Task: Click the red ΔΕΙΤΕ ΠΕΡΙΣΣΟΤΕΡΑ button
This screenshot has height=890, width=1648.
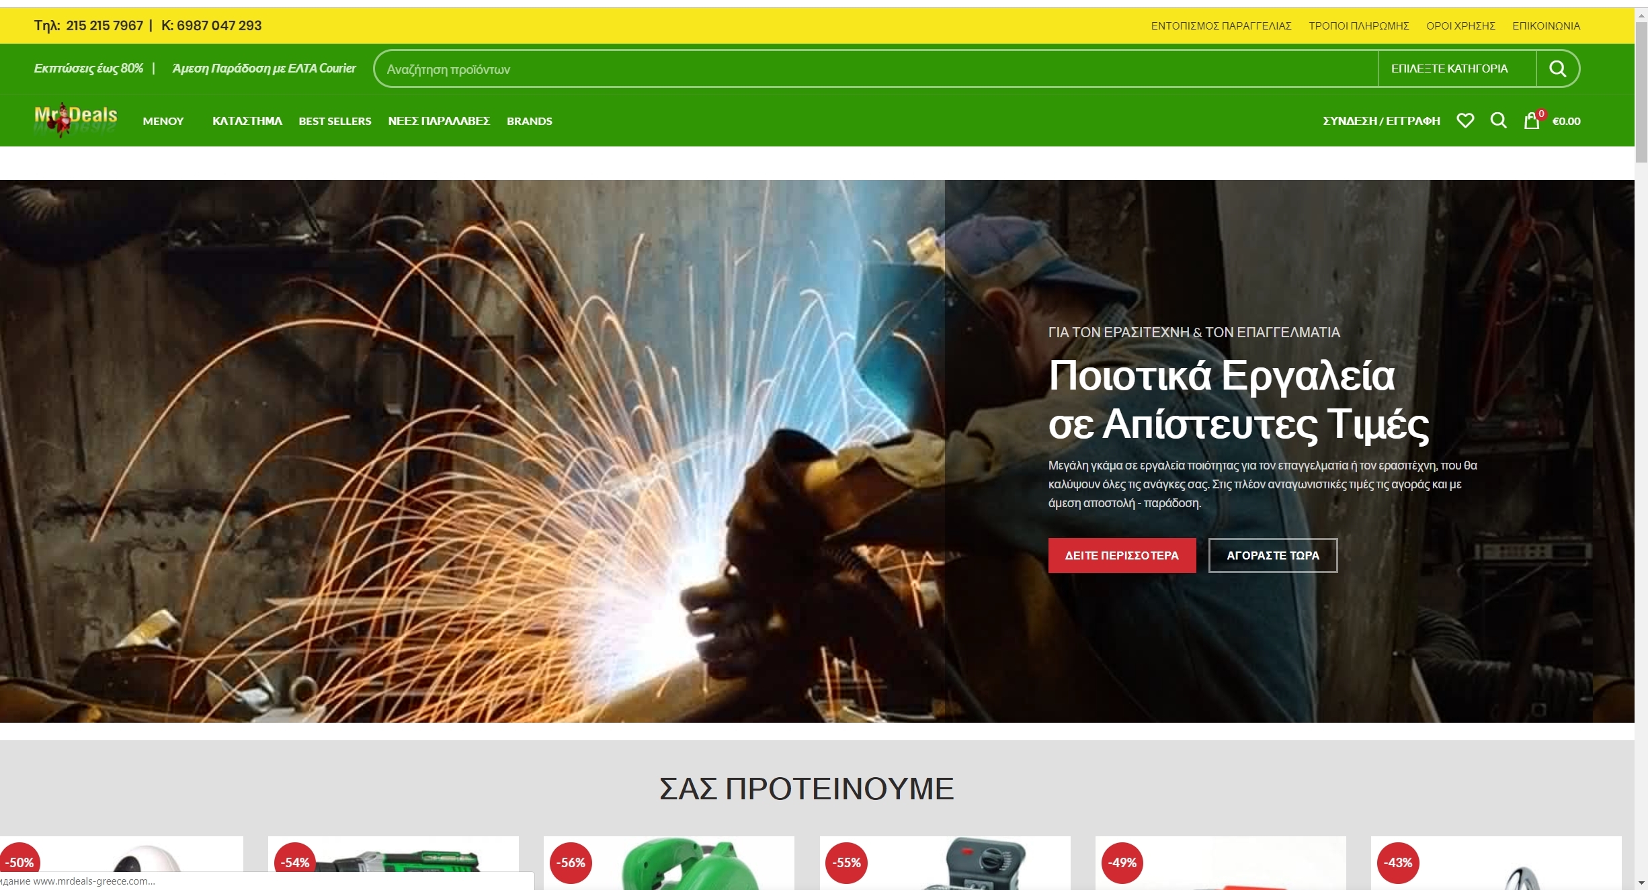Action: point(1122,555)
